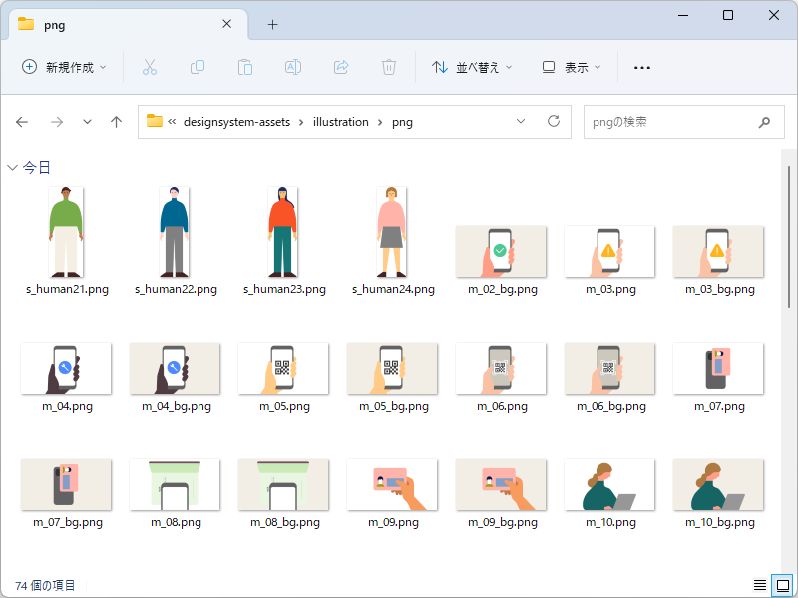
Task: Expand chevron after designsystem-assets
Action: (302, 122)
